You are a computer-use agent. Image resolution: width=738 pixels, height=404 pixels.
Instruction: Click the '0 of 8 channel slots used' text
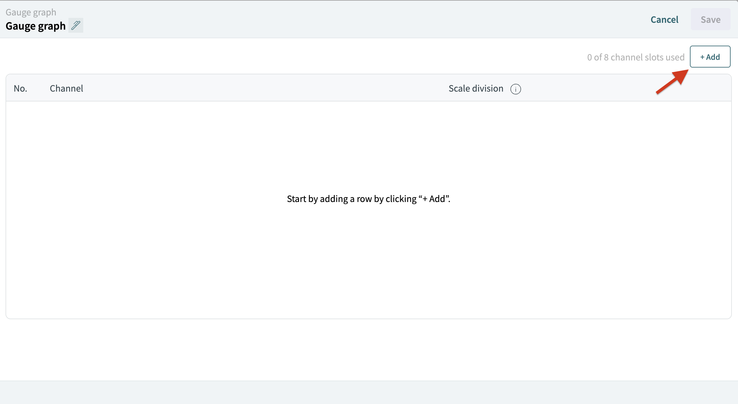tap(636, 57)
